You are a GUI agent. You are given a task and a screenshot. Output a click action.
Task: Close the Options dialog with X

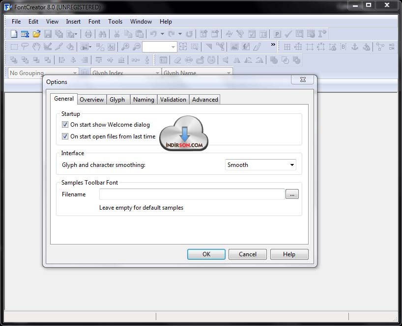tap(303, 80)
